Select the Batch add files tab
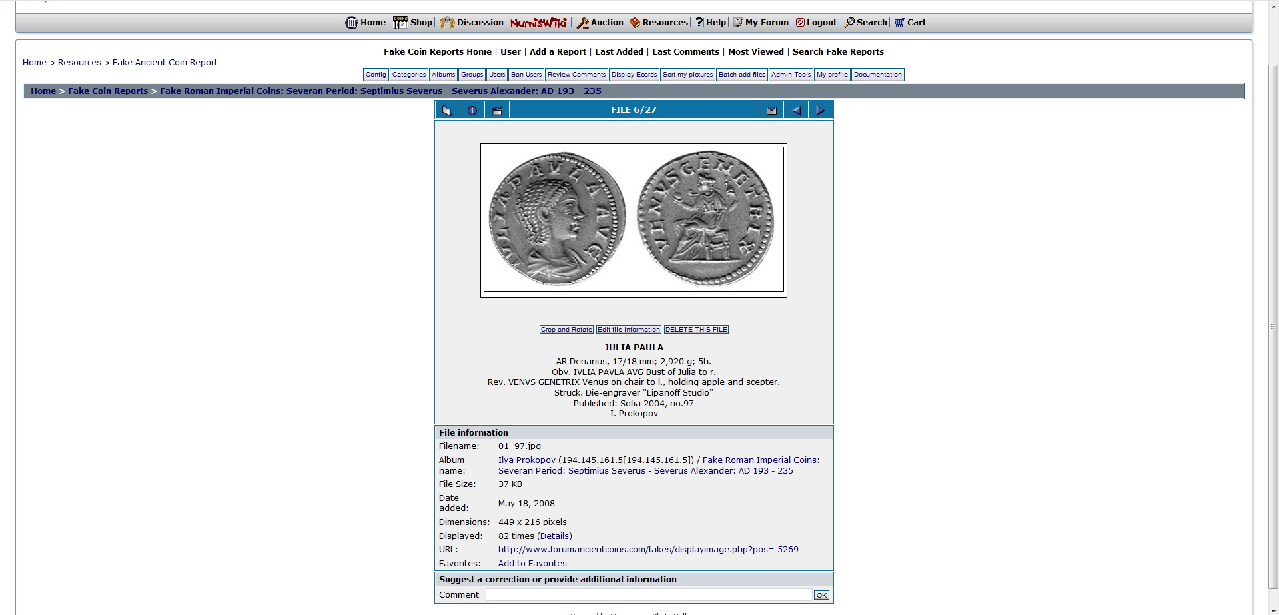Viewport: 1279px width, 615px height. click(741, 75)
